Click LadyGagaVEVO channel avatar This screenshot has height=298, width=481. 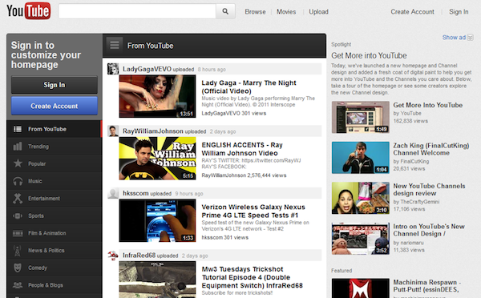tap(113, 69)
